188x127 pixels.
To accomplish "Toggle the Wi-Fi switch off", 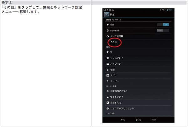I will pyautogui.click(x=163, y=25).
